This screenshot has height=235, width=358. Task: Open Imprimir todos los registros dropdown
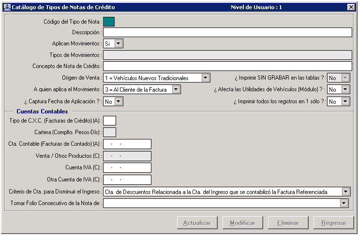(x=345, y=101)
